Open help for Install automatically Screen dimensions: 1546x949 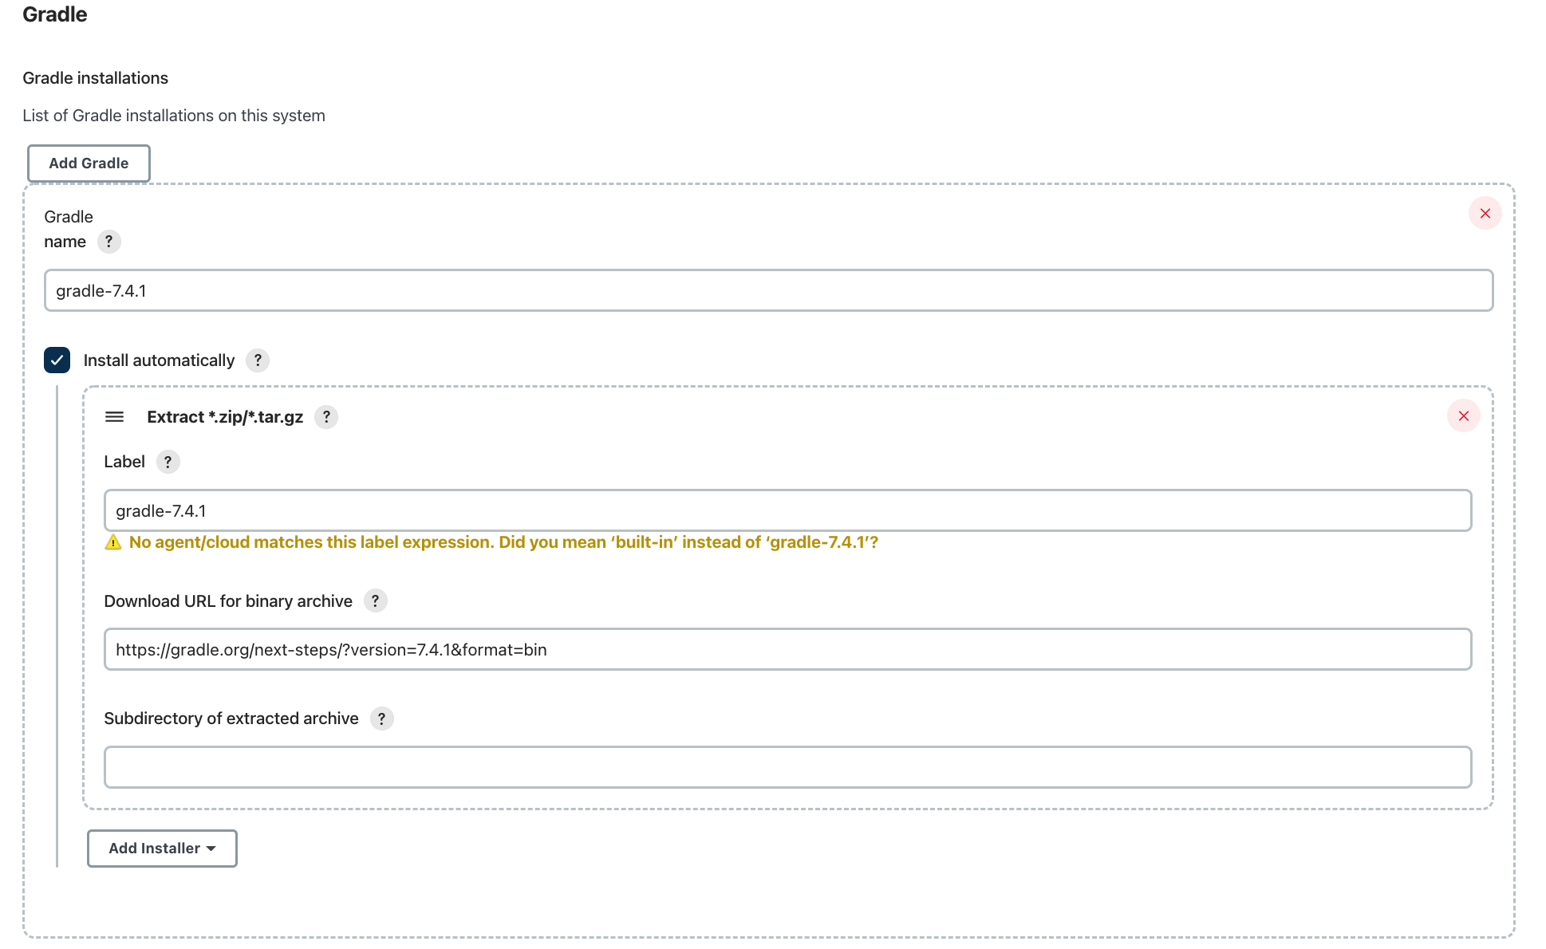258,360
